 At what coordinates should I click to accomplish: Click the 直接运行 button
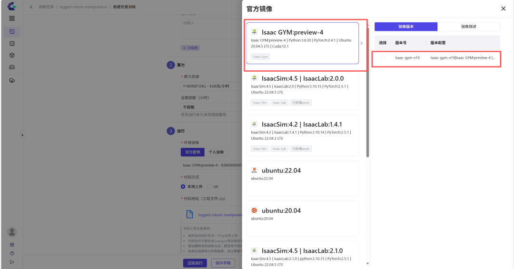(195, 263)
